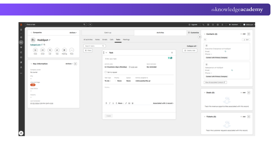Toggle bold in task notes toolbar
Image resolution: width=274 pixels, height=145 pixels.
click(106, 103)
